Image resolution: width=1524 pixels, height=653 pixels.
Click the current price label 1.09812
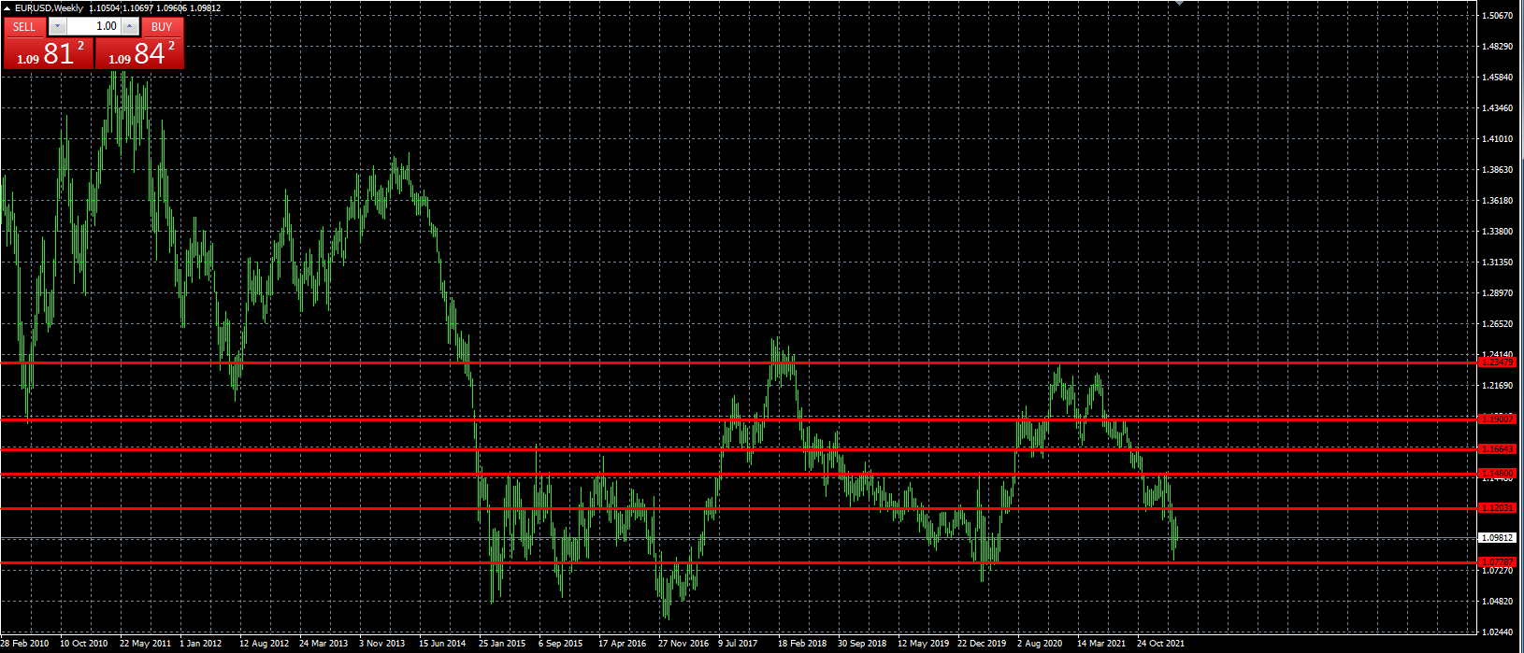pos(1497,538)
